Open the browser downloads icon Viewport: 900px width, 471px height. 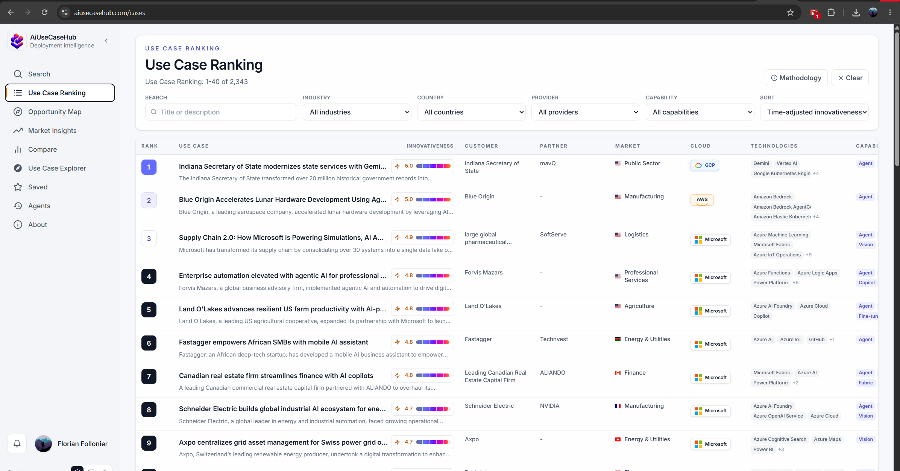click(856, 12)
